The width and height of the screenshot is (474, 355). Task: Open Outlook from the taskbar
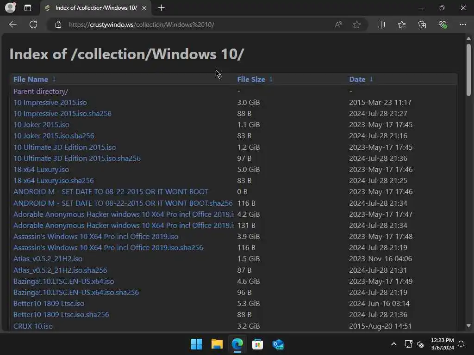pyautogui.click(x=278, y=344)
